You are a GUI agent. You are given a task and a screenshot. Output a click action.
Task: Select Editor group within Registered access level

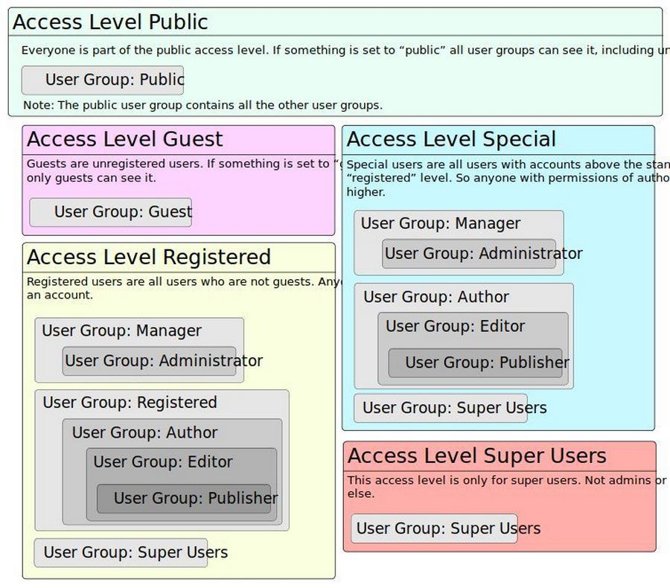[x=162, y=461]
